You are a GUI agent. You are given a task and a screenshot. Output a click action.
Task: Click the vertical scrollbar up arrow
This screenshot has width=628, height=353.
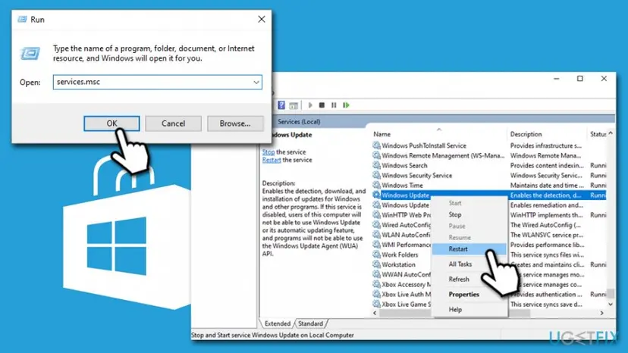pos(611,133)
